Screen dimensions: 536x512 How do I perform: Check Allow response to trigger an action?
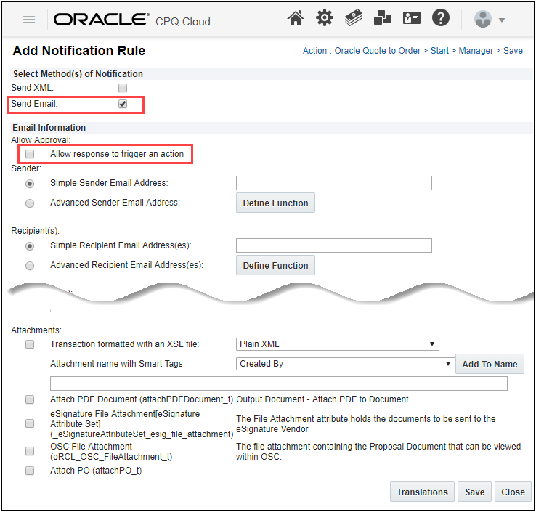(30, 154)
